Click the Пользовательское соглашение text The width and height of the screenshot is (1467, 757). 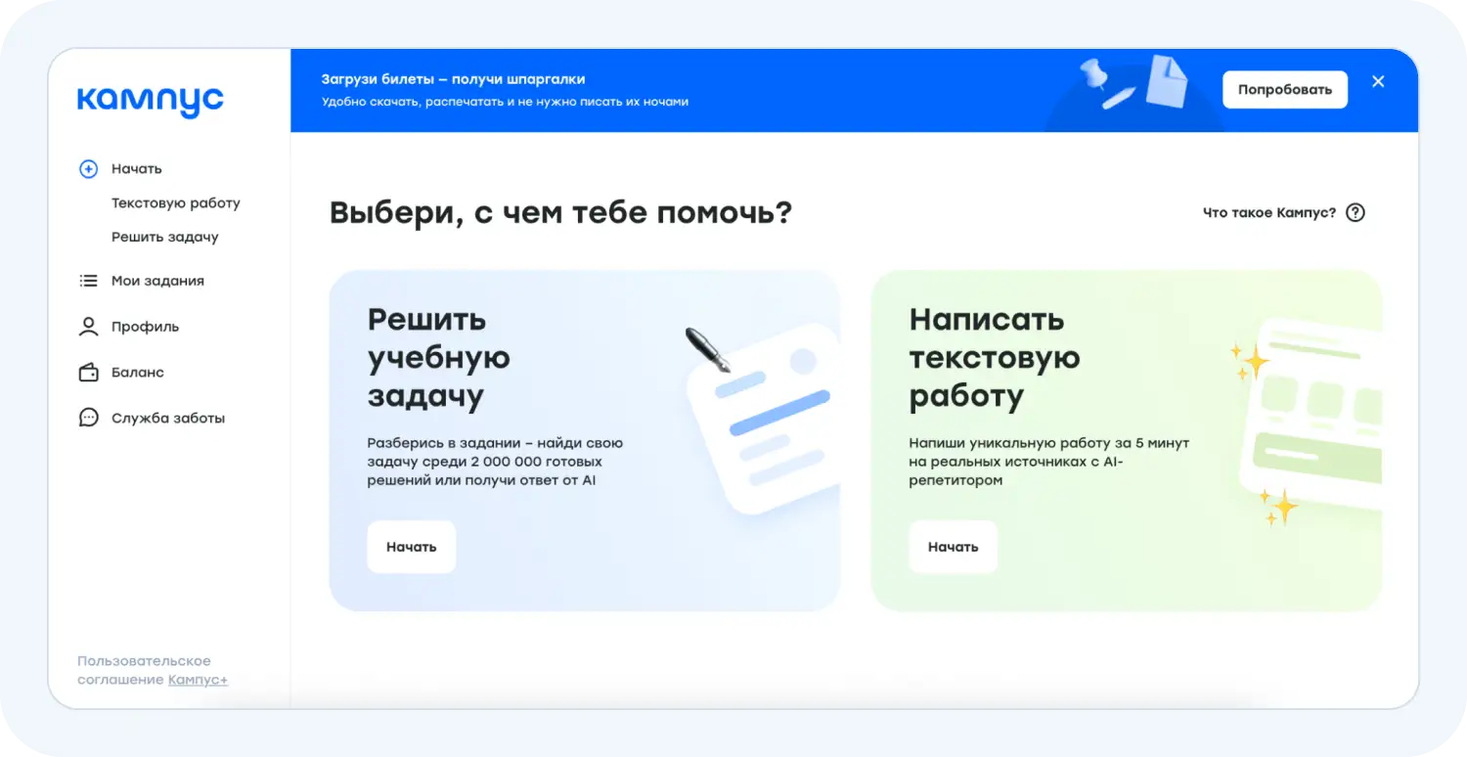(144, 670)
